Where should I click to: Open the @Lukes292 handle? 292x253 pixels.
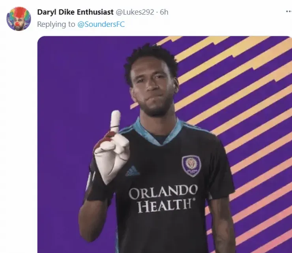[135, 12]
